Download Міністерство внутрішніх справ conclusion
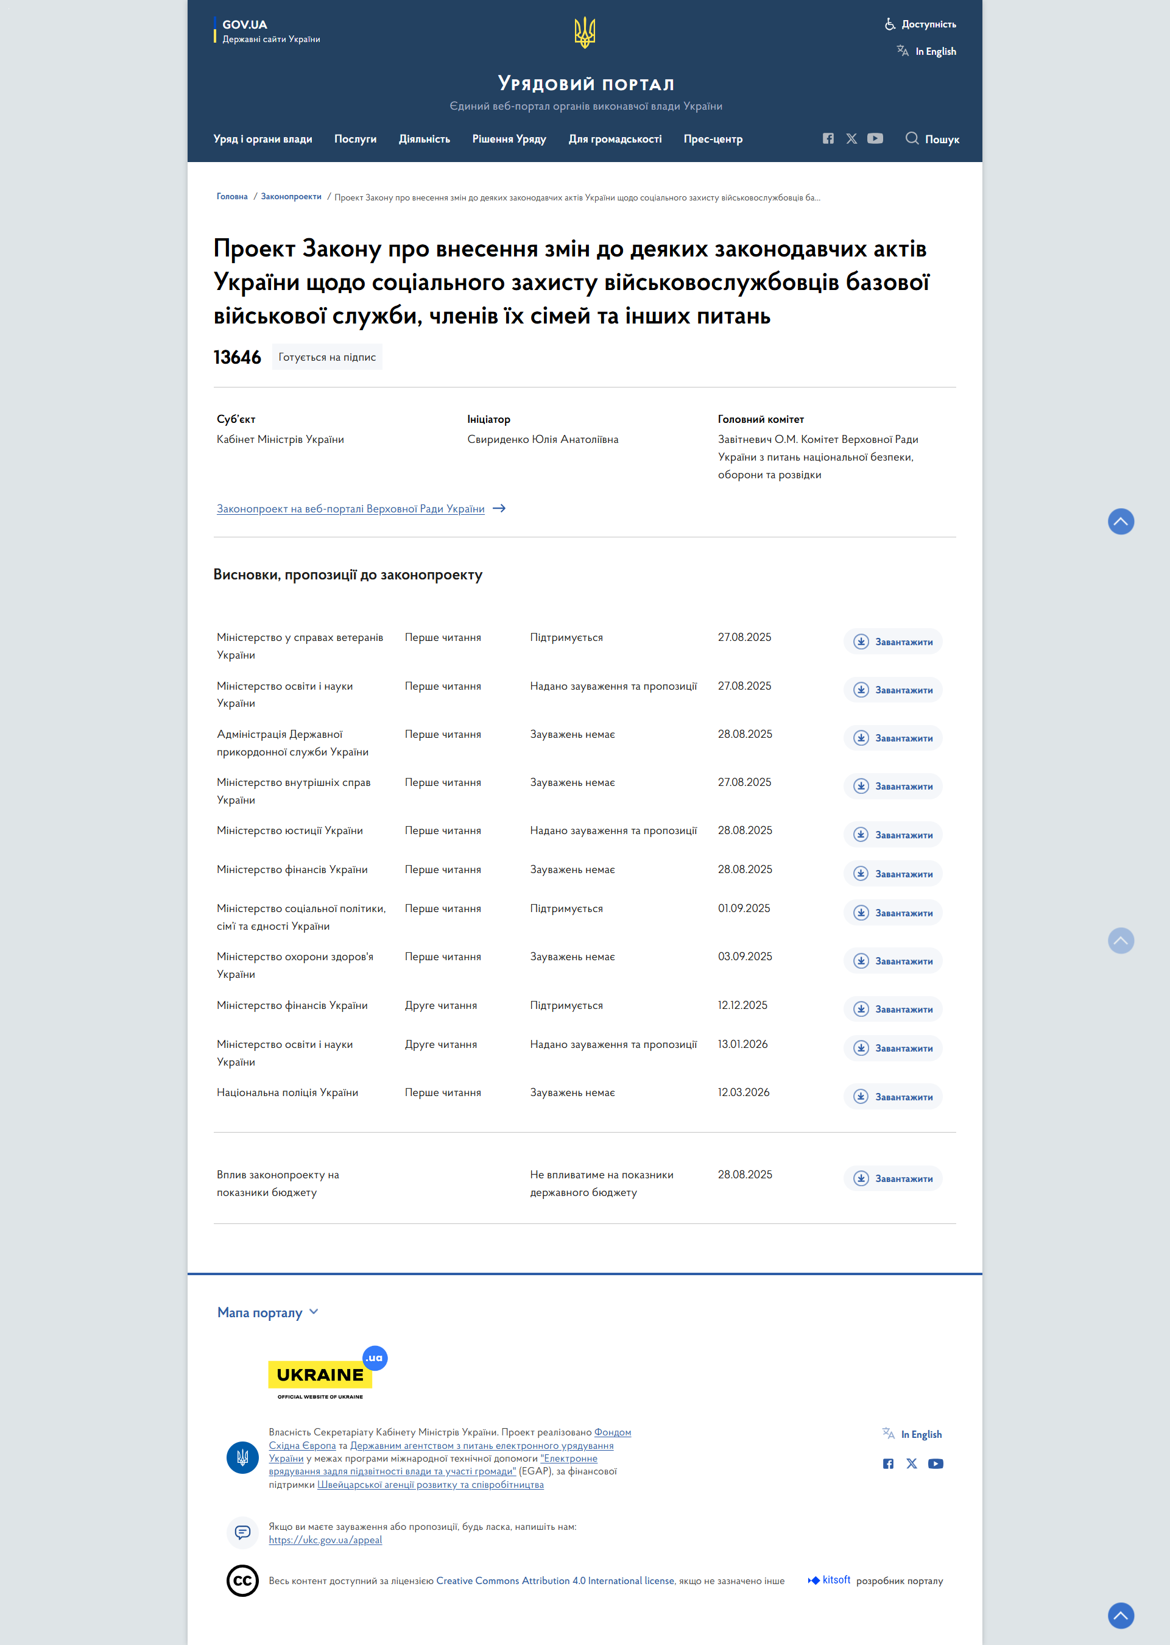Screen dimensions: 1170x1645 (893, 786)
